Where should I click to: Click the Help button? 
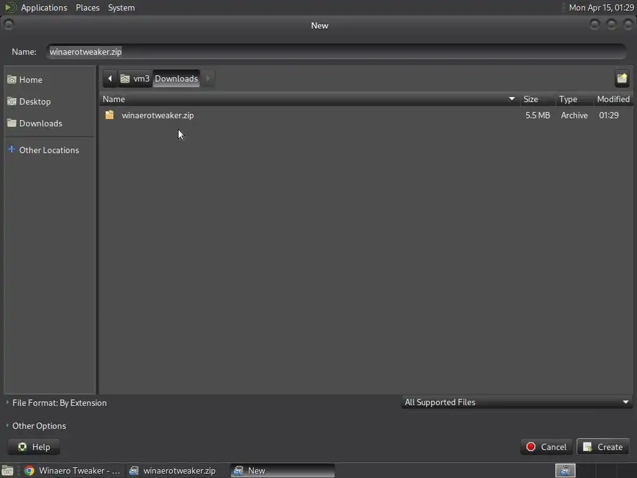pos(34,447)
